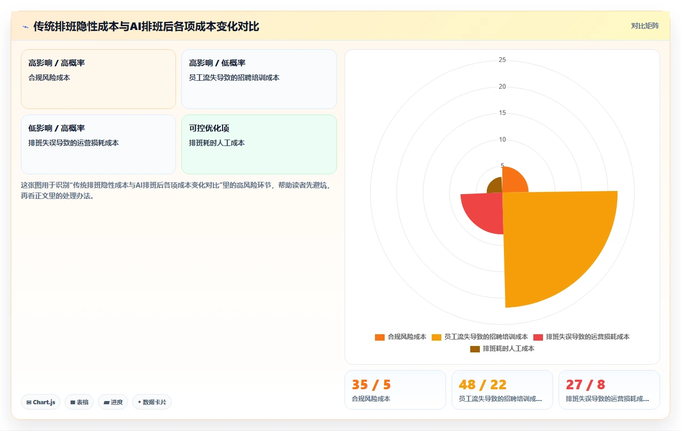
Task: Select the 低影响 / 高概率 card
Action: [x=98, y=144]
